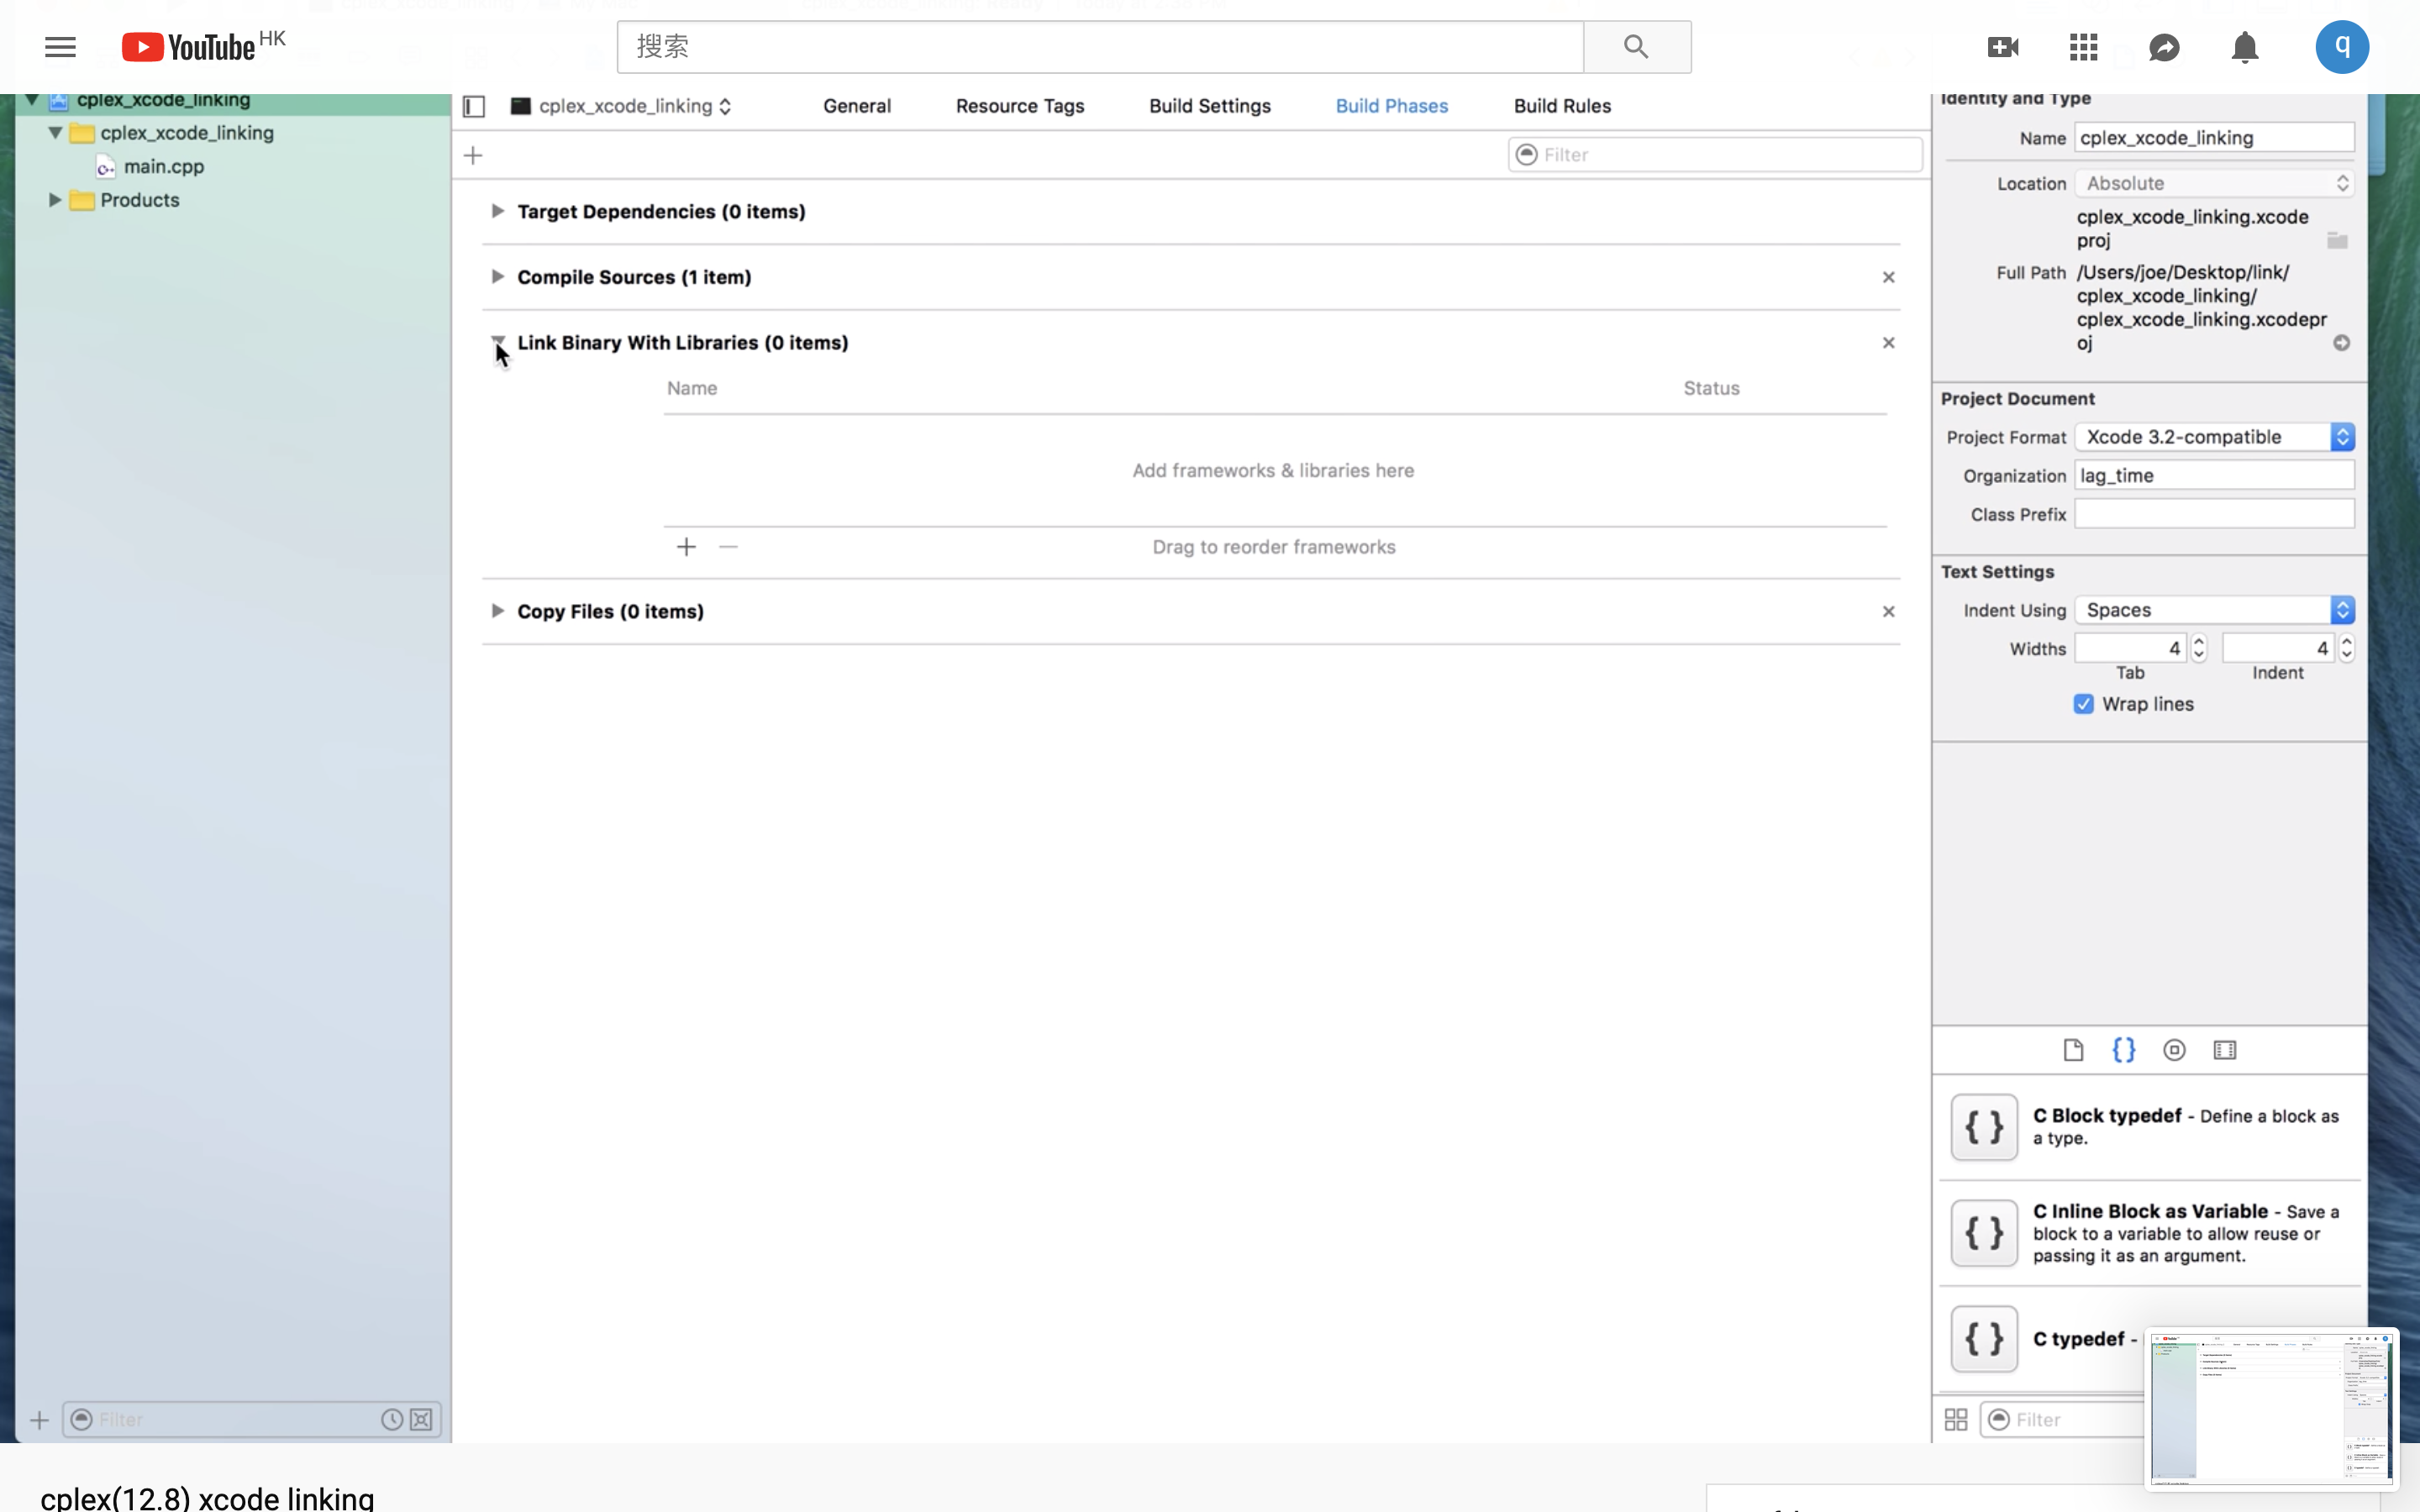This screenshot has width=2420, height=1512.
Task: Click the YouTube logo link
Action: tap(190, 47)
